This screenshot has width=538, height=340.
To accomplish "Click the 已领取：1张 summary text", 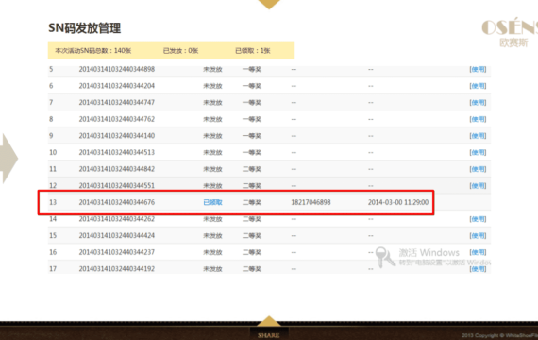I will pos(253,51).
